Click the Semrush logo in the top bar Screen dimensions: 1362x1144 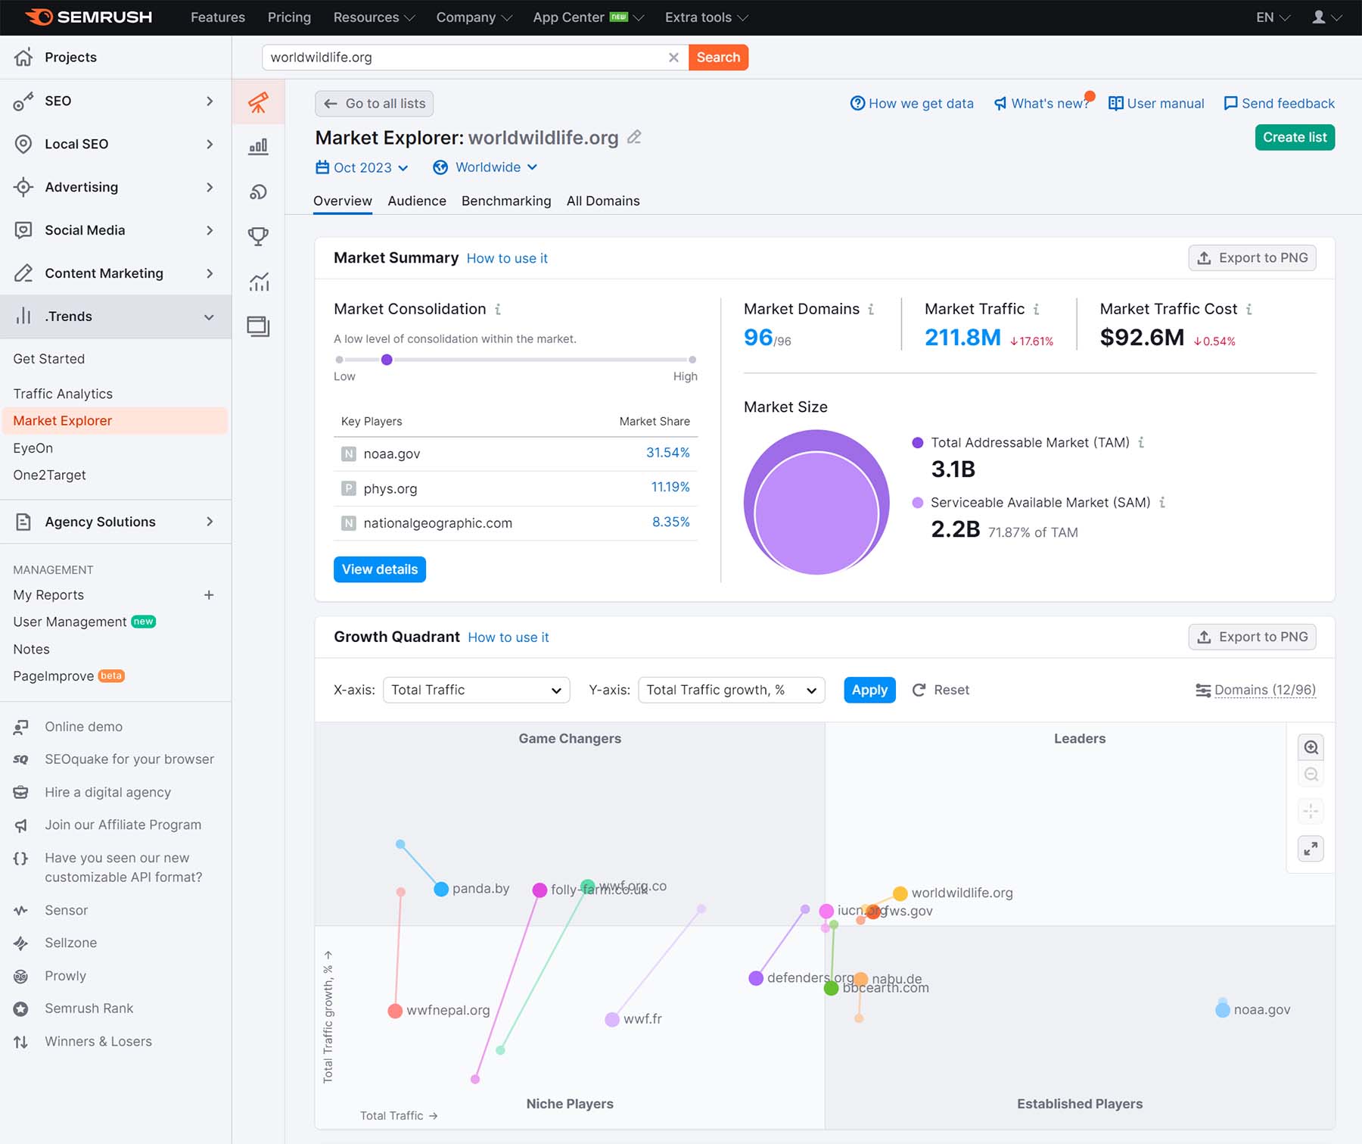86,17
